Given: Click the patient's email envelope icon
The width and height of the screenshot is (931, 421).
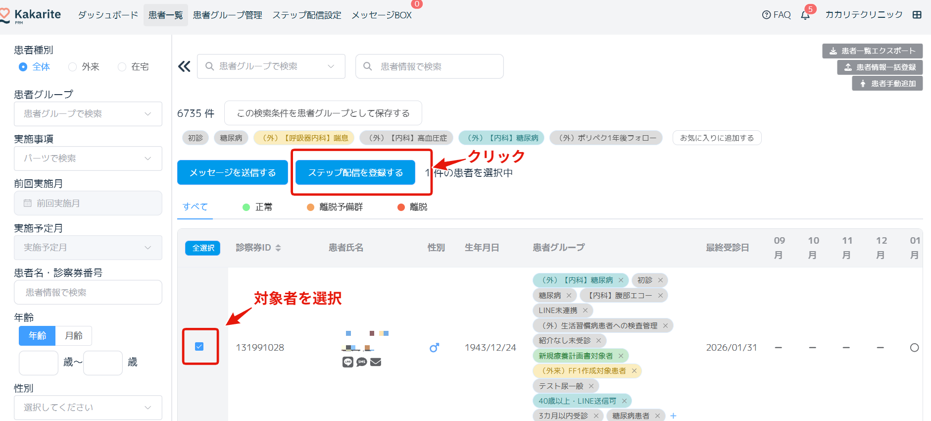Looking at the screenshot, I should 376,362.
